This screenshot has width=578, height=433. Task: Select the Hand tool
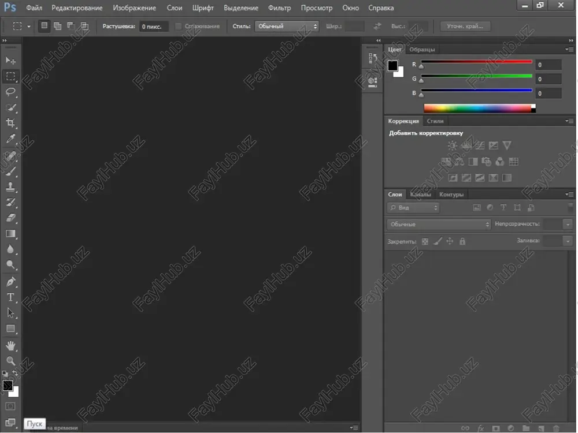tap(10, 346)
